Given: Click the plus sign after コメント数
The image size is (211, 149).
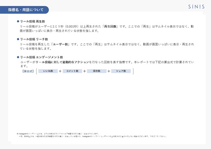Looking at the screenshot, I should coord(84,71).
